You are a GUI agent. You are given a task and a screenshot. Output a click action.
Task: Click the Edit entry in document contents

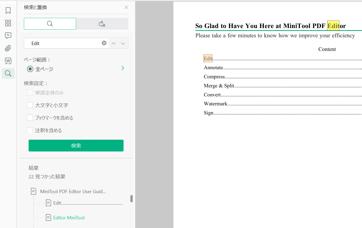208,58
